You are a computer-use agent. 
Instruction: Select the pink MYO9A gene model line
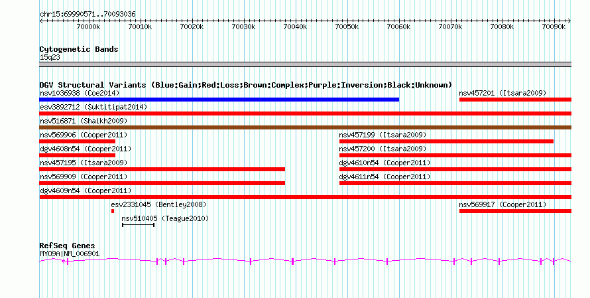tap(305, 261)
